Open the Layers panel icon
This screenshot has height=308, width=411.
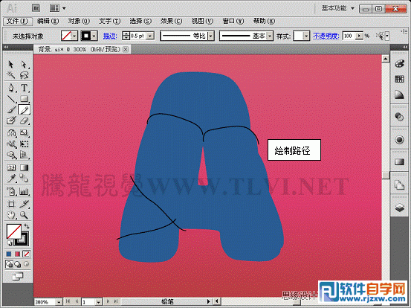pyautogui.click(x=399, y=208)
